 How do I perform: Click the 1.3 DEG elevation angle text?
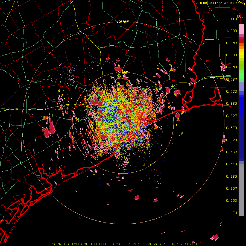132,244
